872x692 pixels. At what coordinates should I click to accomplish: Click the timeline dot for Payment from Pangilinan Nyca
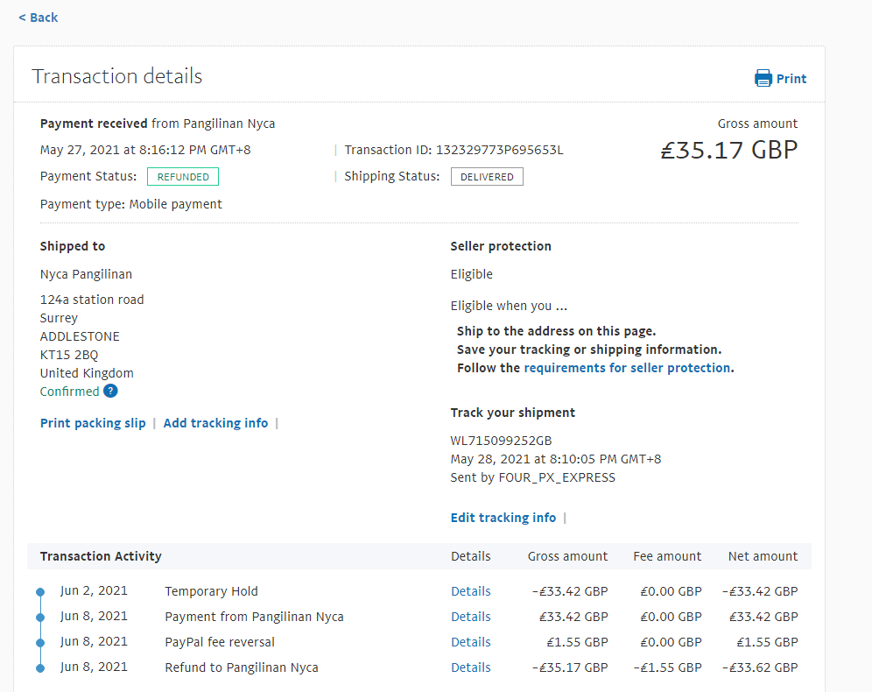pyautogui.click(x=40, y=618)
